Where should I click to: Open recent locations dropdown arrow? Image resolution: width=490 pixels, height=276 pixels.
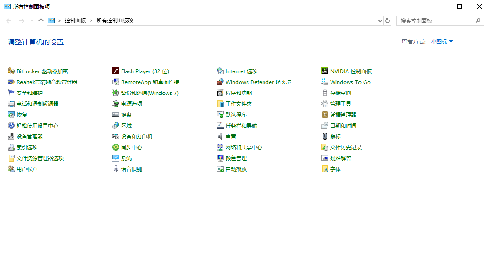(x=32, y=20)
